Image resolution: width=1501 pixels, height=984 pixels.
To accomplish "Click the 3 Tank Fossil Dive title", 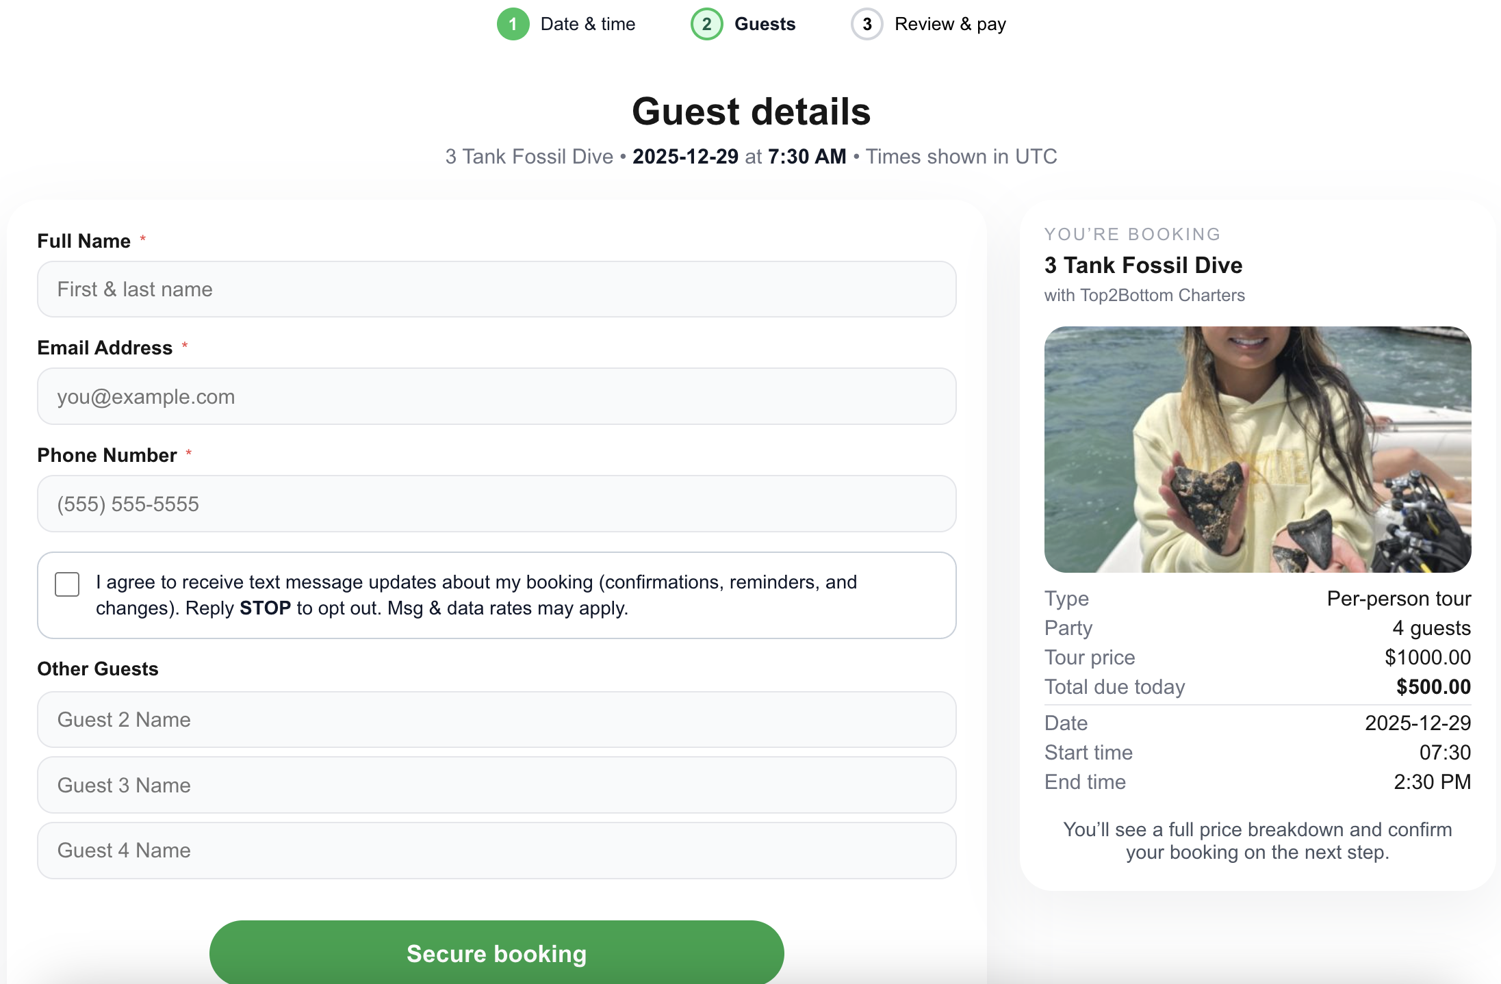I will [x=1143, y=266].
